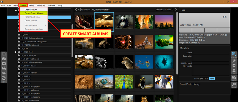Screen dimensions: 238x102
Task: Show EXIF metadata
Action: 201,79
